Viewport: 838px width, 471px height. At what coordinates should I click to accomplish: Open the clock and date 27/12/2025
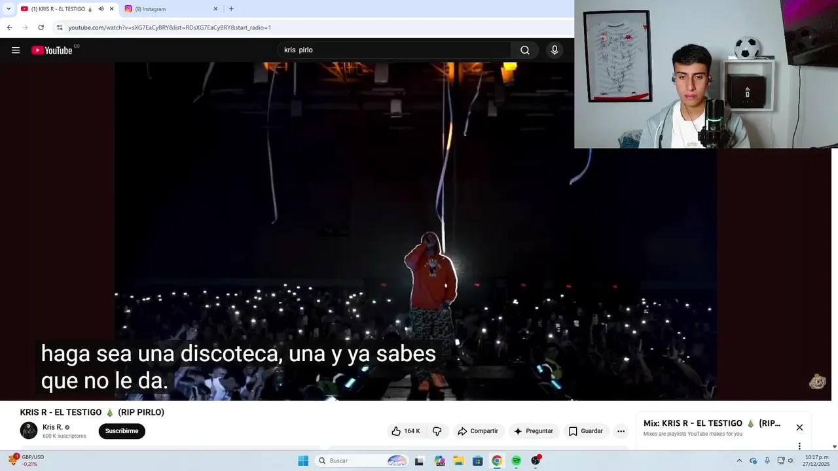(x=816, y=461)
